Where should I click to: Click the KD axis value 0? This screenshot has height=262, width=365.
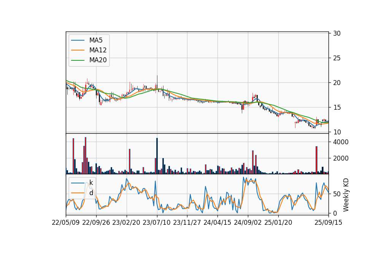(x=335, y=213)
